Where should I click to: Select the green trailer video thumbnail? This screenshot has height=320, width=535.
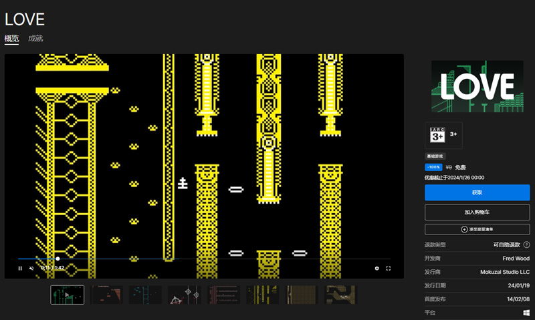[x=68, y=295]
